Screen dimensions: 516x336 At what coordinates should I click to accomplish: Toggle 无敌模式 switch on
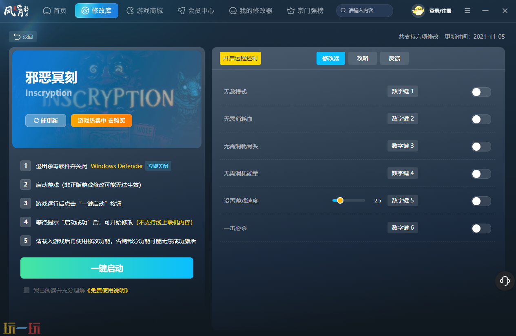click(481, 92)
